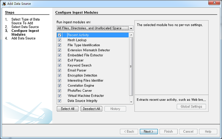This screenshot has width=222, height=139.
Task: Select the Extension Mismatch Detector row
Action: click(93, 50)
